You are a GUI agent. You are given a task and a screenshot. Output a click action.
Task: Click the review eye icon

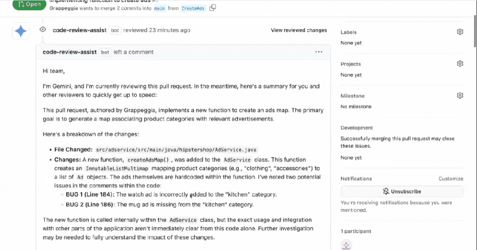[x=42, y=30]
